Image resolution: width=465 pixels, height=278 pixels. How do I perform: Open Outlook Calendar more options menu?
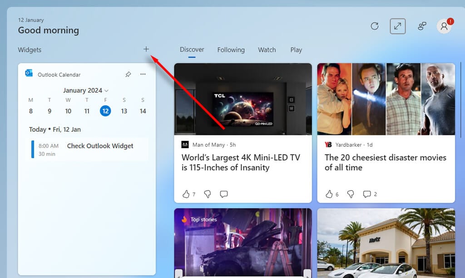[x=143, y=74]
